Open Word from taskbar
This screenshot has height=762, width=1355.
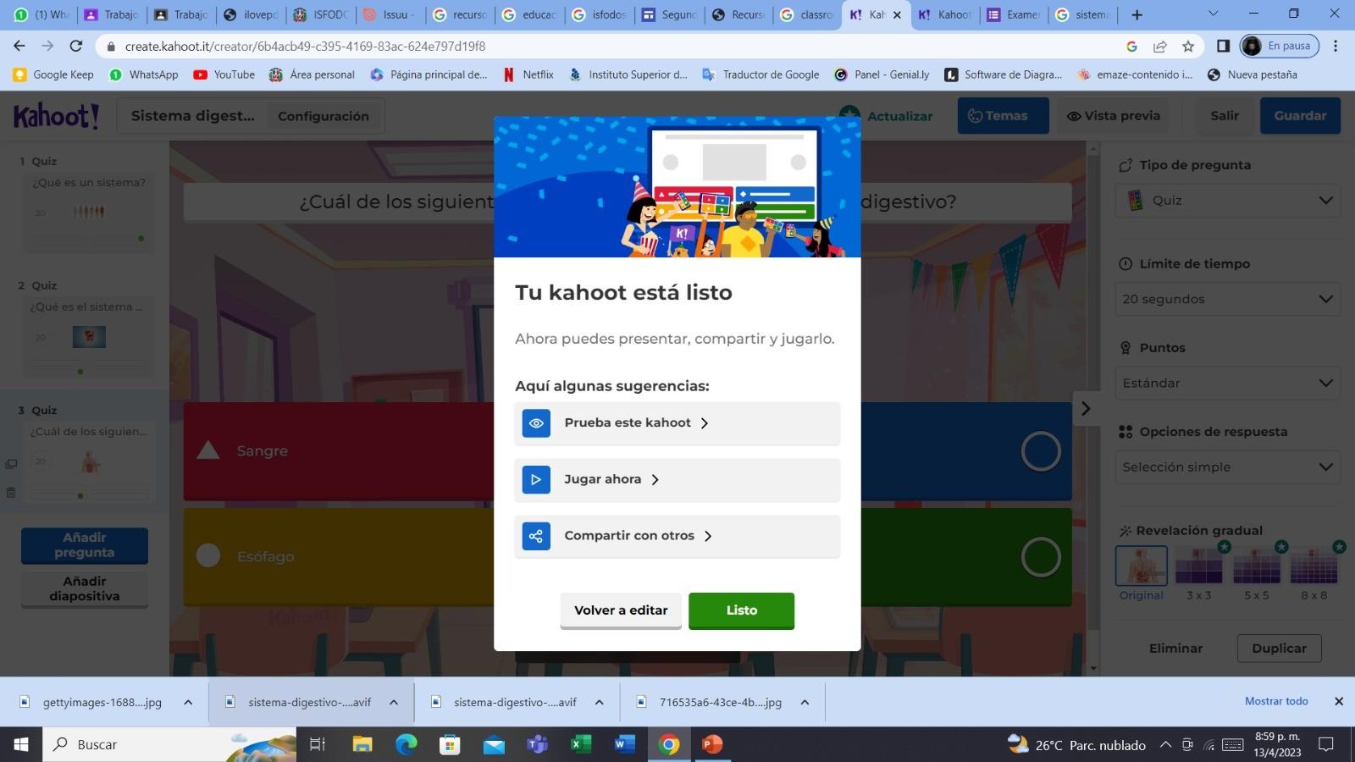(x=624, y=744)
